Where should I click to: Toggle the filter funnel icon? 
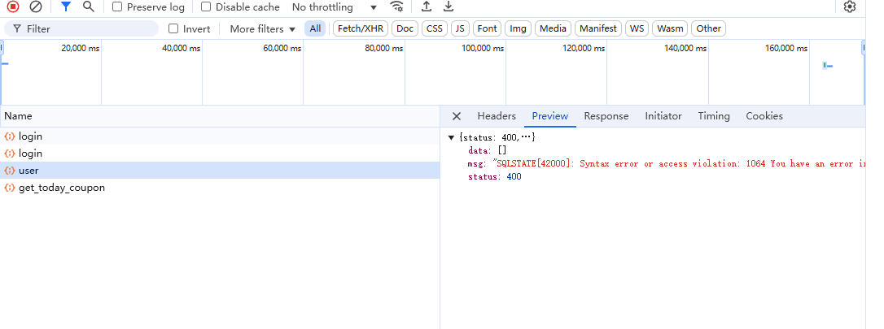click(66, 6)
